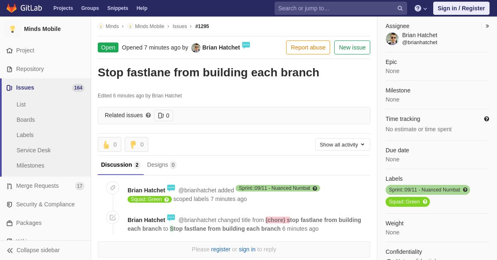Click the Issues breadcrumb link

[x=180, y=26]
